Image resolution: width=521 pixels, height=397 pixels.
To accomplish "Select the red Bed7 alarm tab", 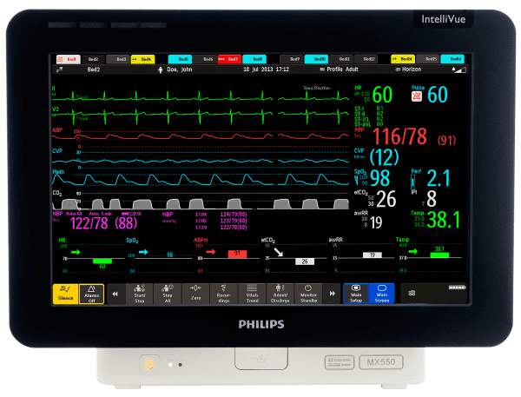I will tap(229, 59).
